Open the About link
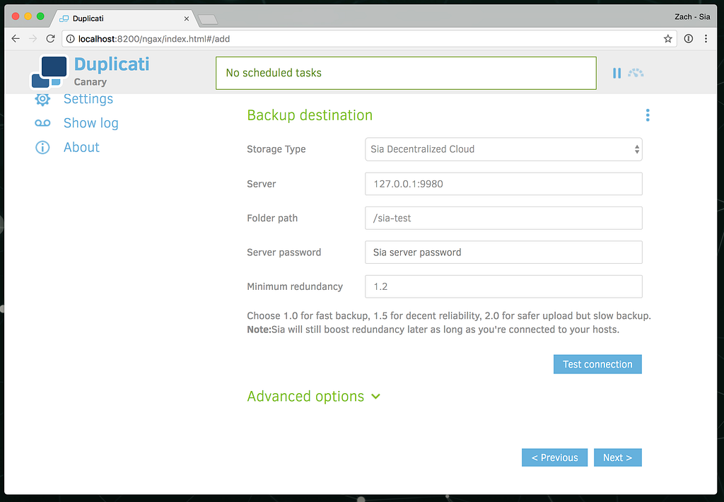 [81, 147]
